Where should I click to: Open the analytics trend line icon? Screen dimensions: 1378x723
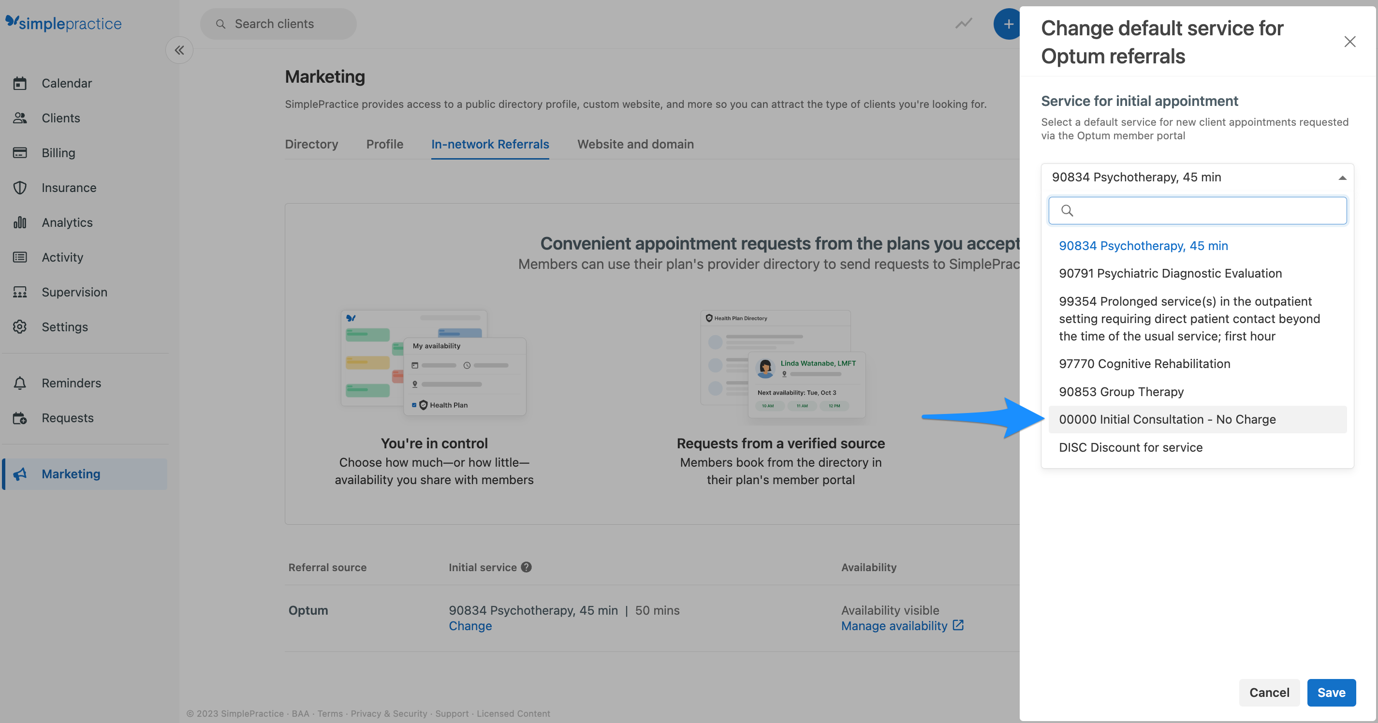tap(964, 24)
